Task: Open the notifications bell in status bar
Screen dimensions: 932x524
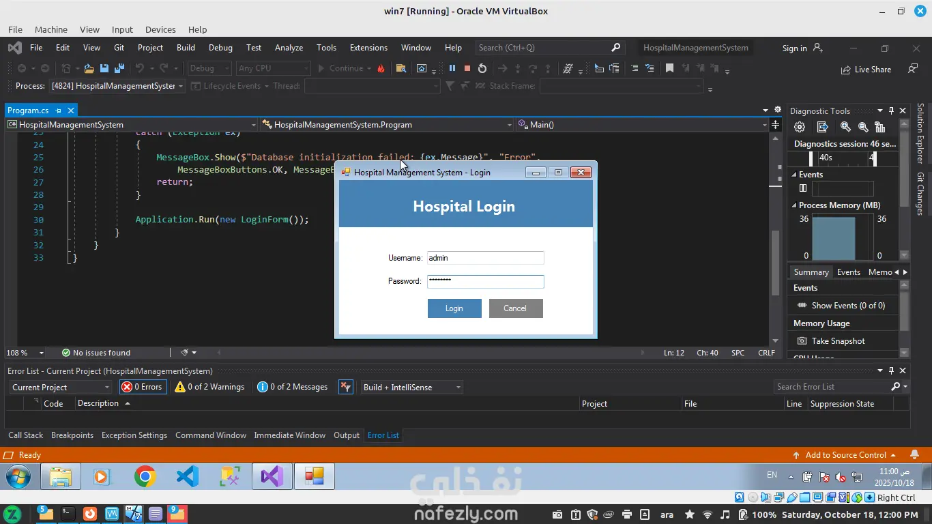Action: point(915,455)
